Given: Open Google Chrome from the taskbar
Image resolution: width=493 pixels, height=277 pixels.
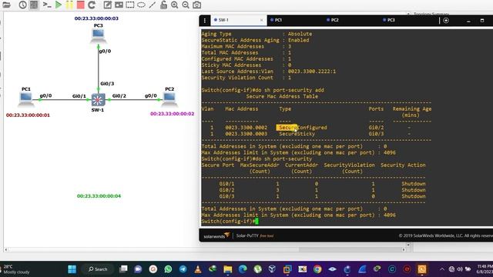Looking at the screenshot, I should (317, 269).
